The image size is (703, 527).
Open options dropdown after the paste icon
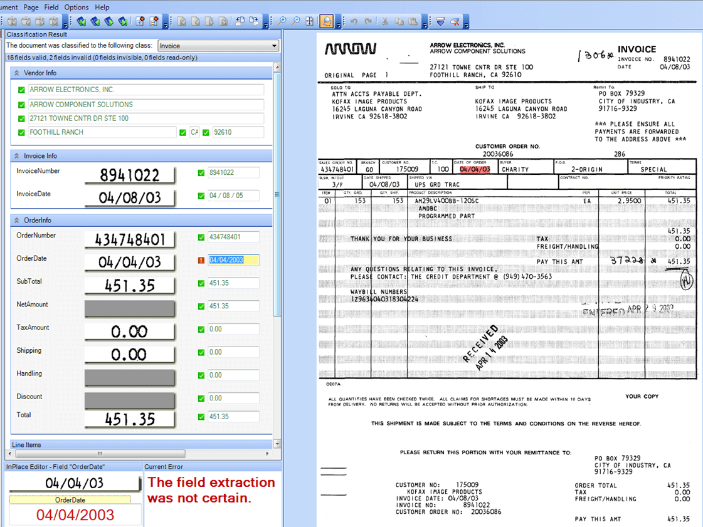(425, 23)
